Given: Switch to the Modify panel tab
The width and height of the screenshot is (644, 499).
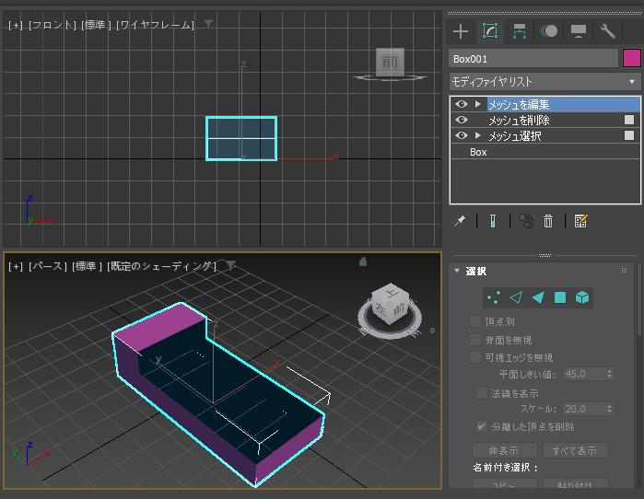Looking at the screenshot, I should [490, 31].
